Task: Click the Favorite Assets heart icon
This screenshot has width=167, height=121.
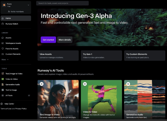Action: click(x=3, y=49)
